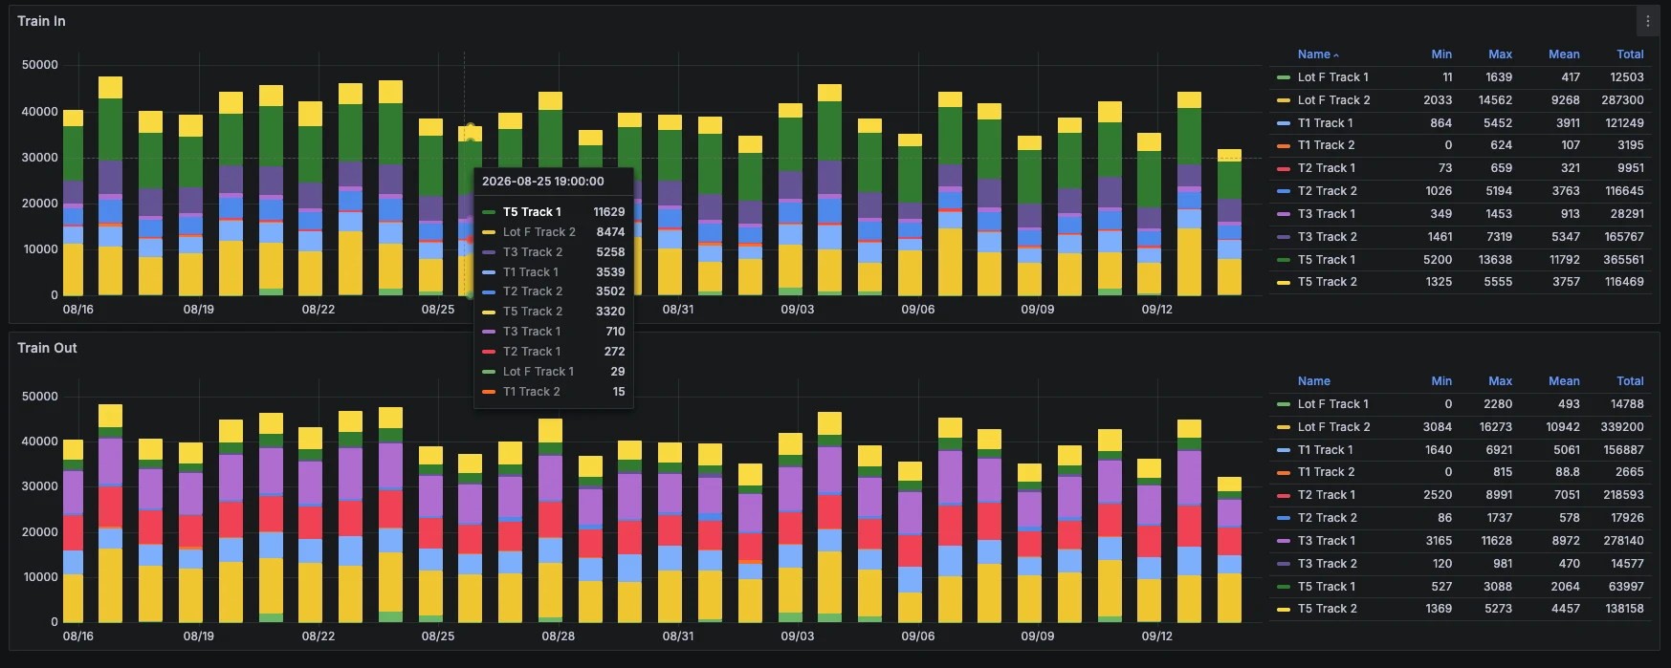This screenshot has height=668, width=1671.
Task: Click T2 Track 1 color swatch in Train Out legend
Action: (1284, 495)
